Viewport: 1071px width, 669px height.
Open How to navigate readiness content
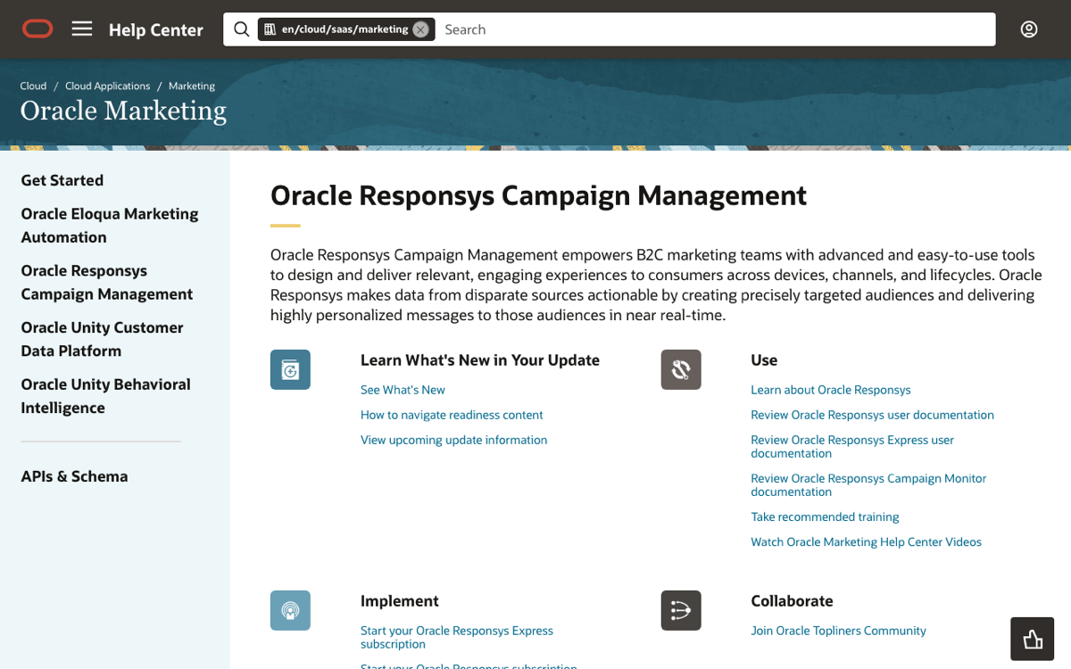[452, 415]
